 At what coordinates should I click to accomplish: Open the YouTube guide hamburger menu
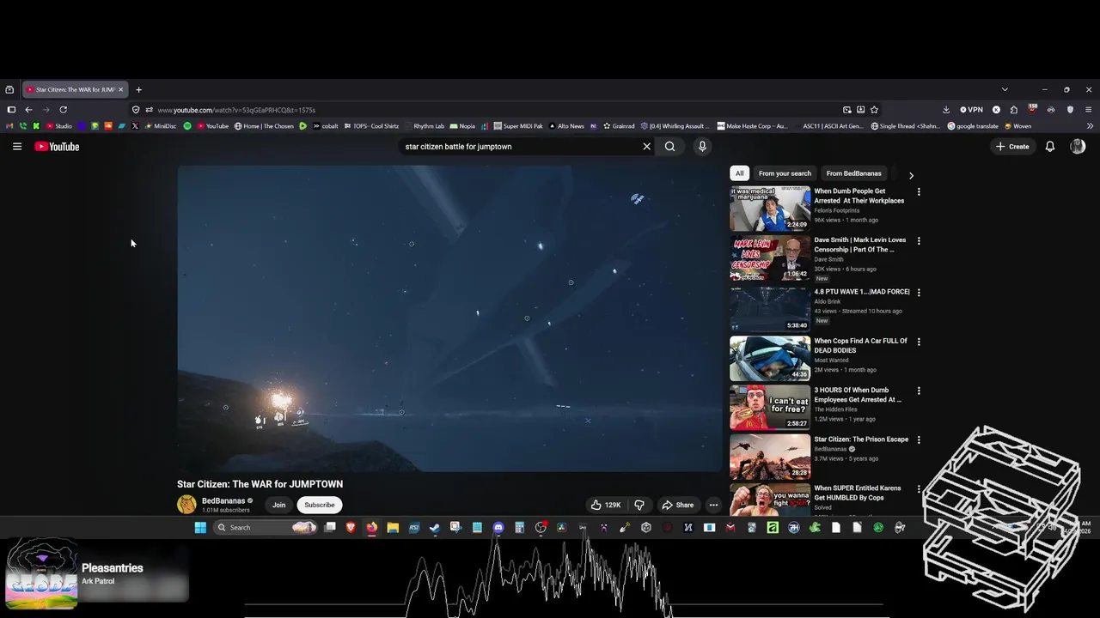pos(16,147)
